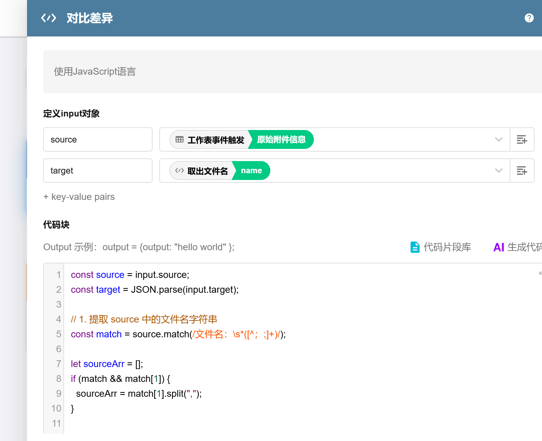Click the code block icon in header

click(49, 18)
